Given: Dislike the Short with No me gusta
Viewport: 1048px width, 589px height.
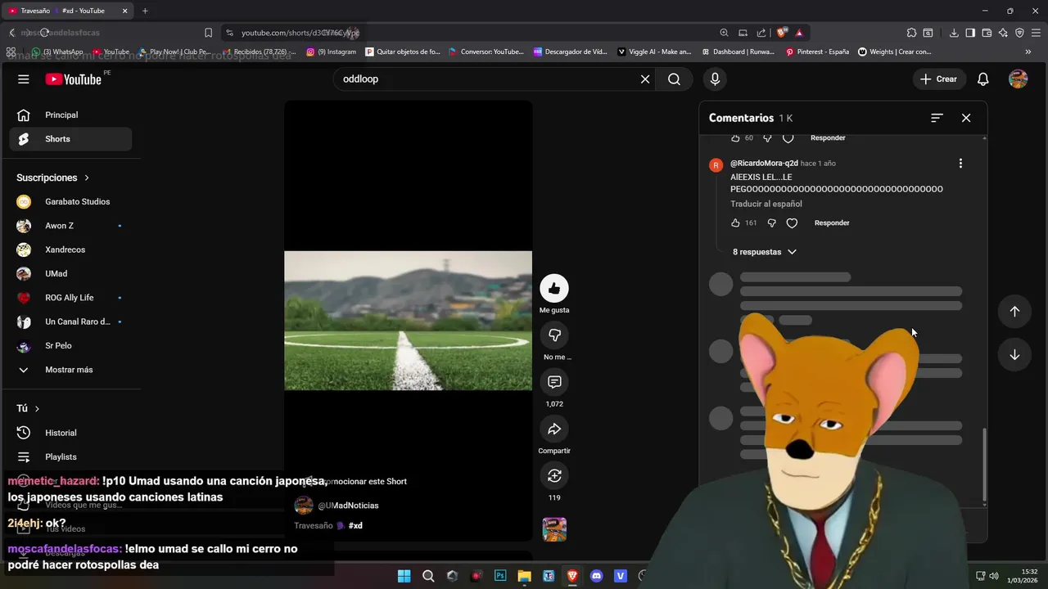Looking at the screenshot, I should click(554, 335).
